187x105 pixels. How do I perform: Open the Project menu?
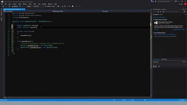pyautogui.click(x=15, y=4)
